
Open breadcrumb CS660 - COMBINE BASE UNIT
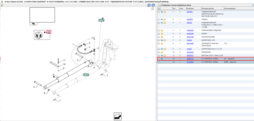(x=88, y=2)
